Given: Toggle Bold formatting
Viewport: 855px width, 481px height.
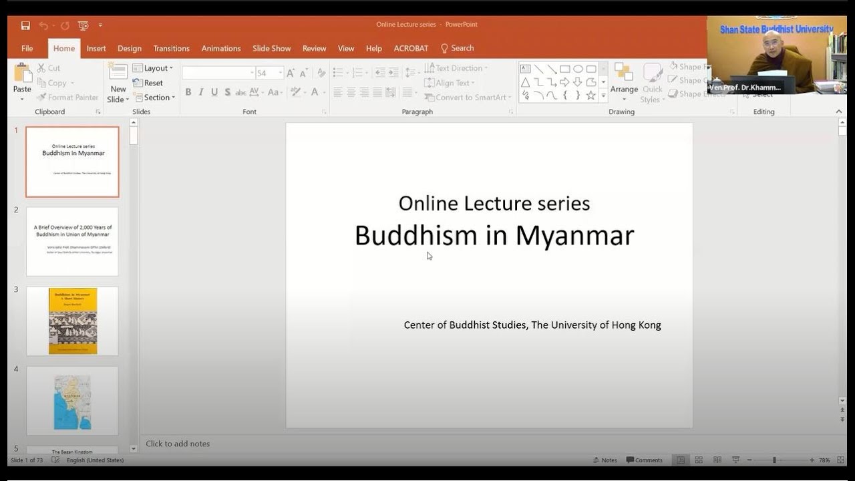Looking at the screenshot, I should [188, 92].
